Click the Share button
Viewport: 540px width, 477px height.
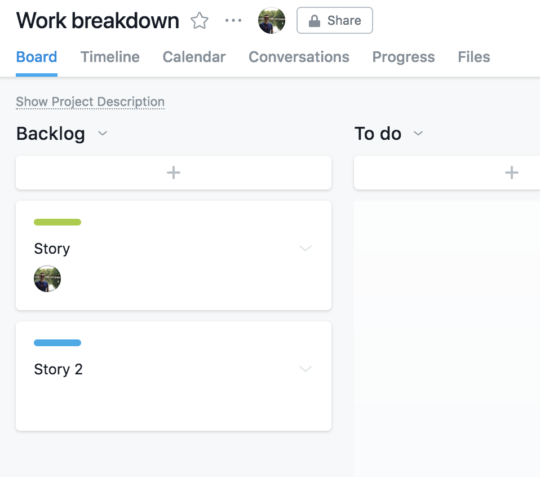(334, 20)
